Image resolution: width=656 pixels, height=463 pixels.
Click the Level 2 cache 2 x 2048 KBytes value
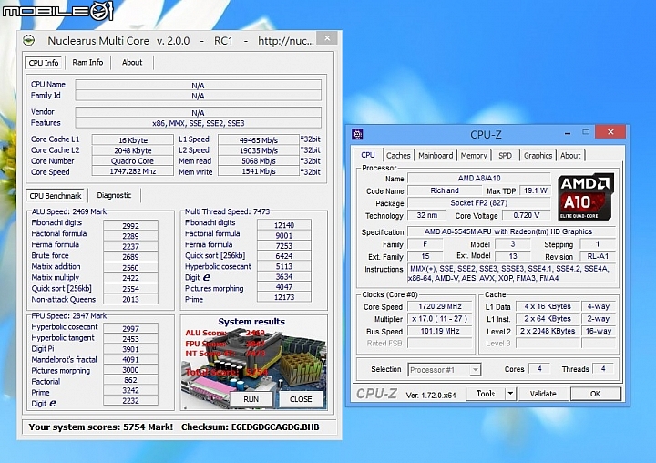coord(548,331)
